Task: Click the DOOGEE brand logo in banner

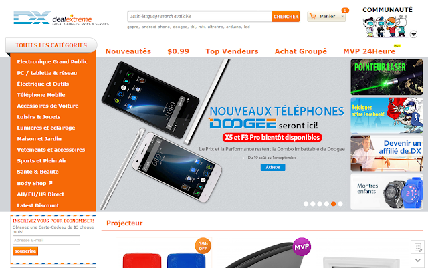Action: (x=243, y=124)
